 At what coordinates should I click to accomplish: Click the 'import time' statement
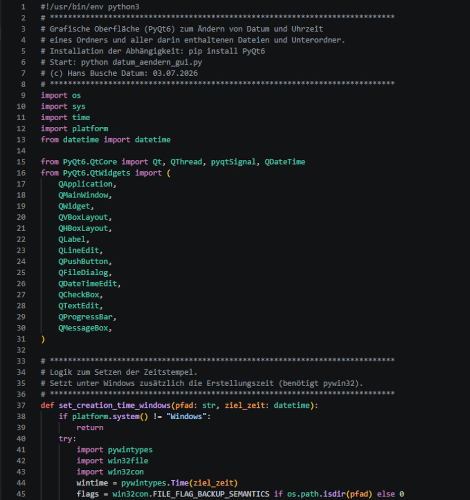coord(65,118)
